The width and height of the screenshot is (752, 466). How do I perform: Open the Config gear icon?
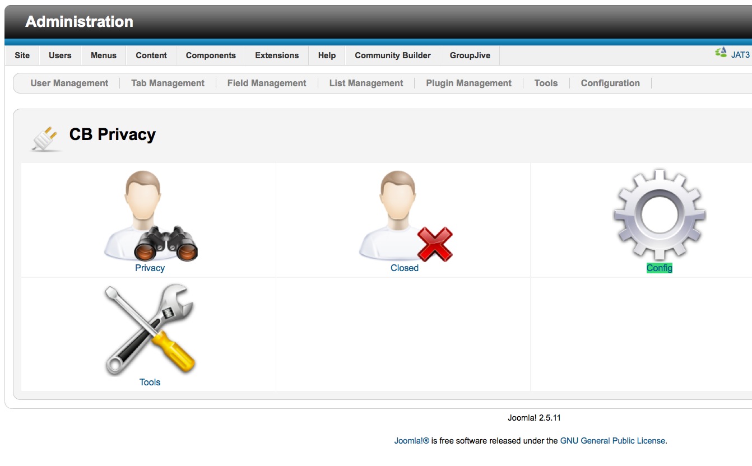click(660, 215)
